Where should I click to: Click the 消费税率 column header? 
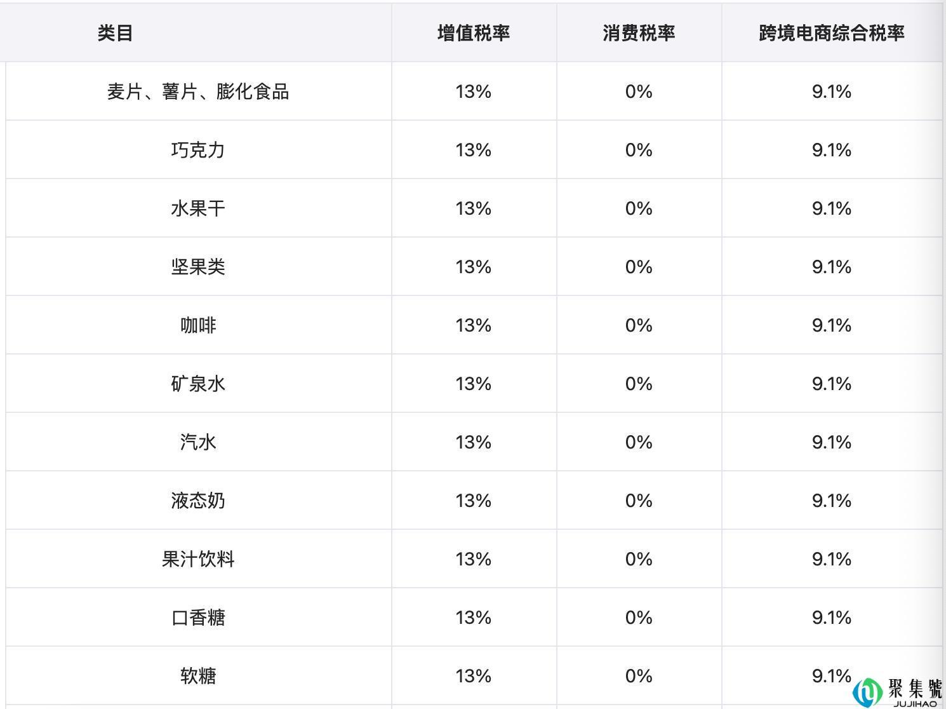(x=639, y=33)
